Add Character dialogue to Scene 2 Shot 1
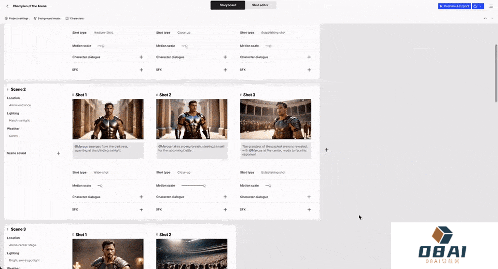Image resolution: width=498 pixels, height=269 pixels. [141, 197]
